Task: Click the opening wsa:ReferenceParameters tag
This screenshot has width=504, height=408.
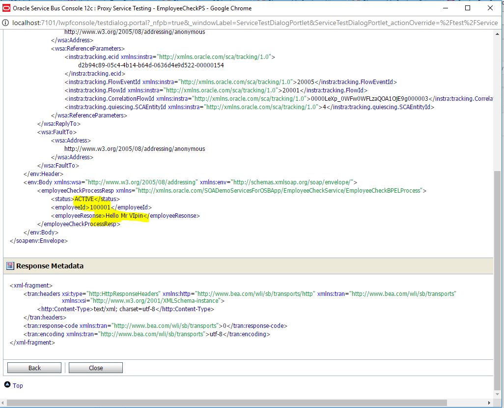Action: click(88, 49)
